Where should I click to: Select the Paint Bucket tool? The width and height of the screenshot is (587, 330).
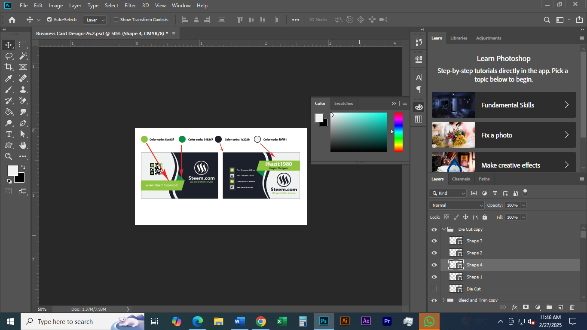coord(9,112)
